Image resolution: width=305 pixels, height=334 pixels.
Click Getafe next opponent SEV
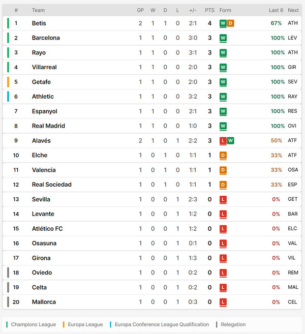pos(292,82)
